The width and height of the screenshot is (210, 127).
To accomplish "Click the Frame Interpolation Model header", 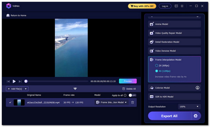I will [168, 60].
